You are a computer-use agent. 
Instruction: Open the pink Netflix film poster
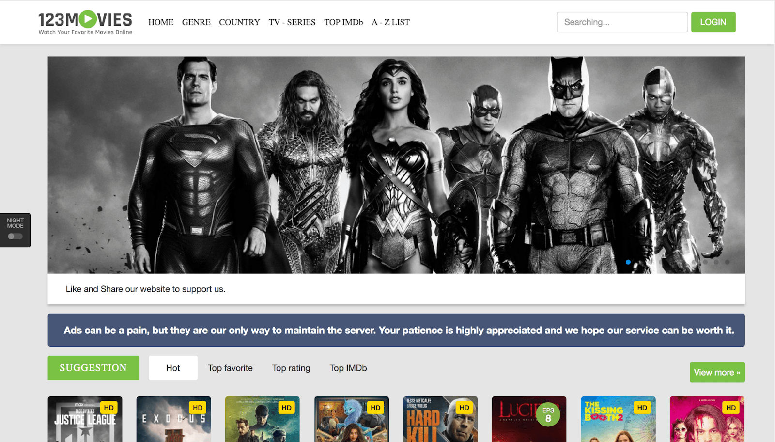click(x=707, y=419)
